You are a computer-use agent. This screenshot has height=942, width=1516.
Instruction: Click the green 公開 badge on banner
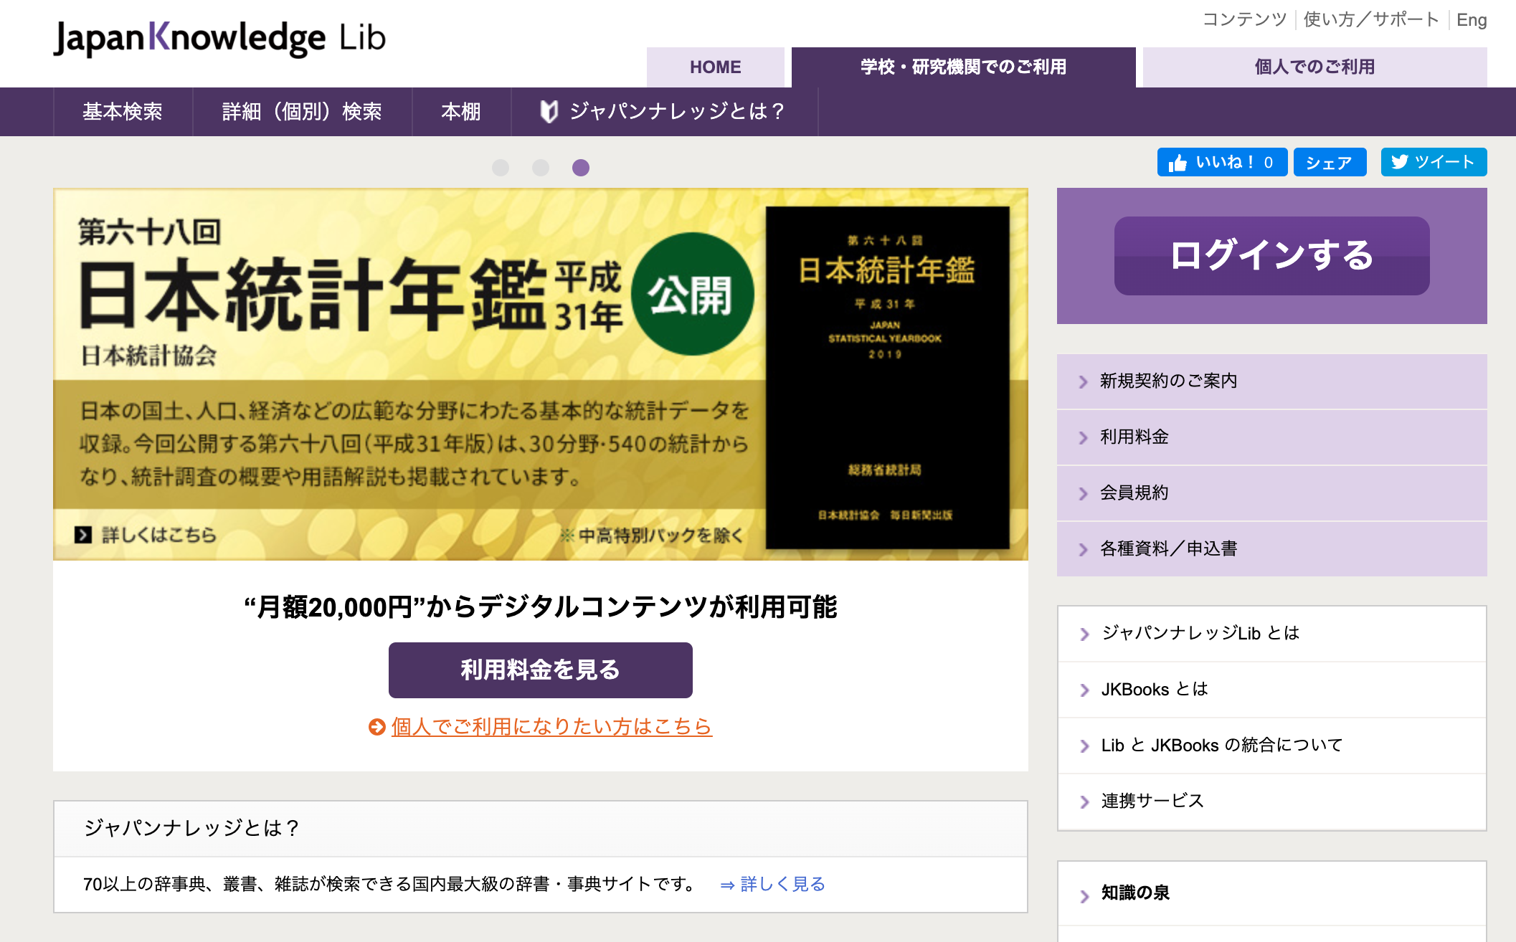[x=692, y=295]
